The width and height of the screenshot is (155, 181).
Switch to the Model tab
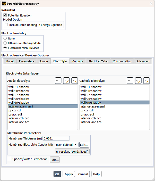click(10, 61)
